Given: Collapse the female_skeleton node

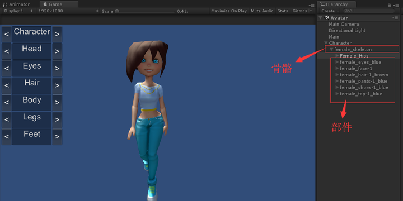Looking at the screenshot, I should (331, 49).
